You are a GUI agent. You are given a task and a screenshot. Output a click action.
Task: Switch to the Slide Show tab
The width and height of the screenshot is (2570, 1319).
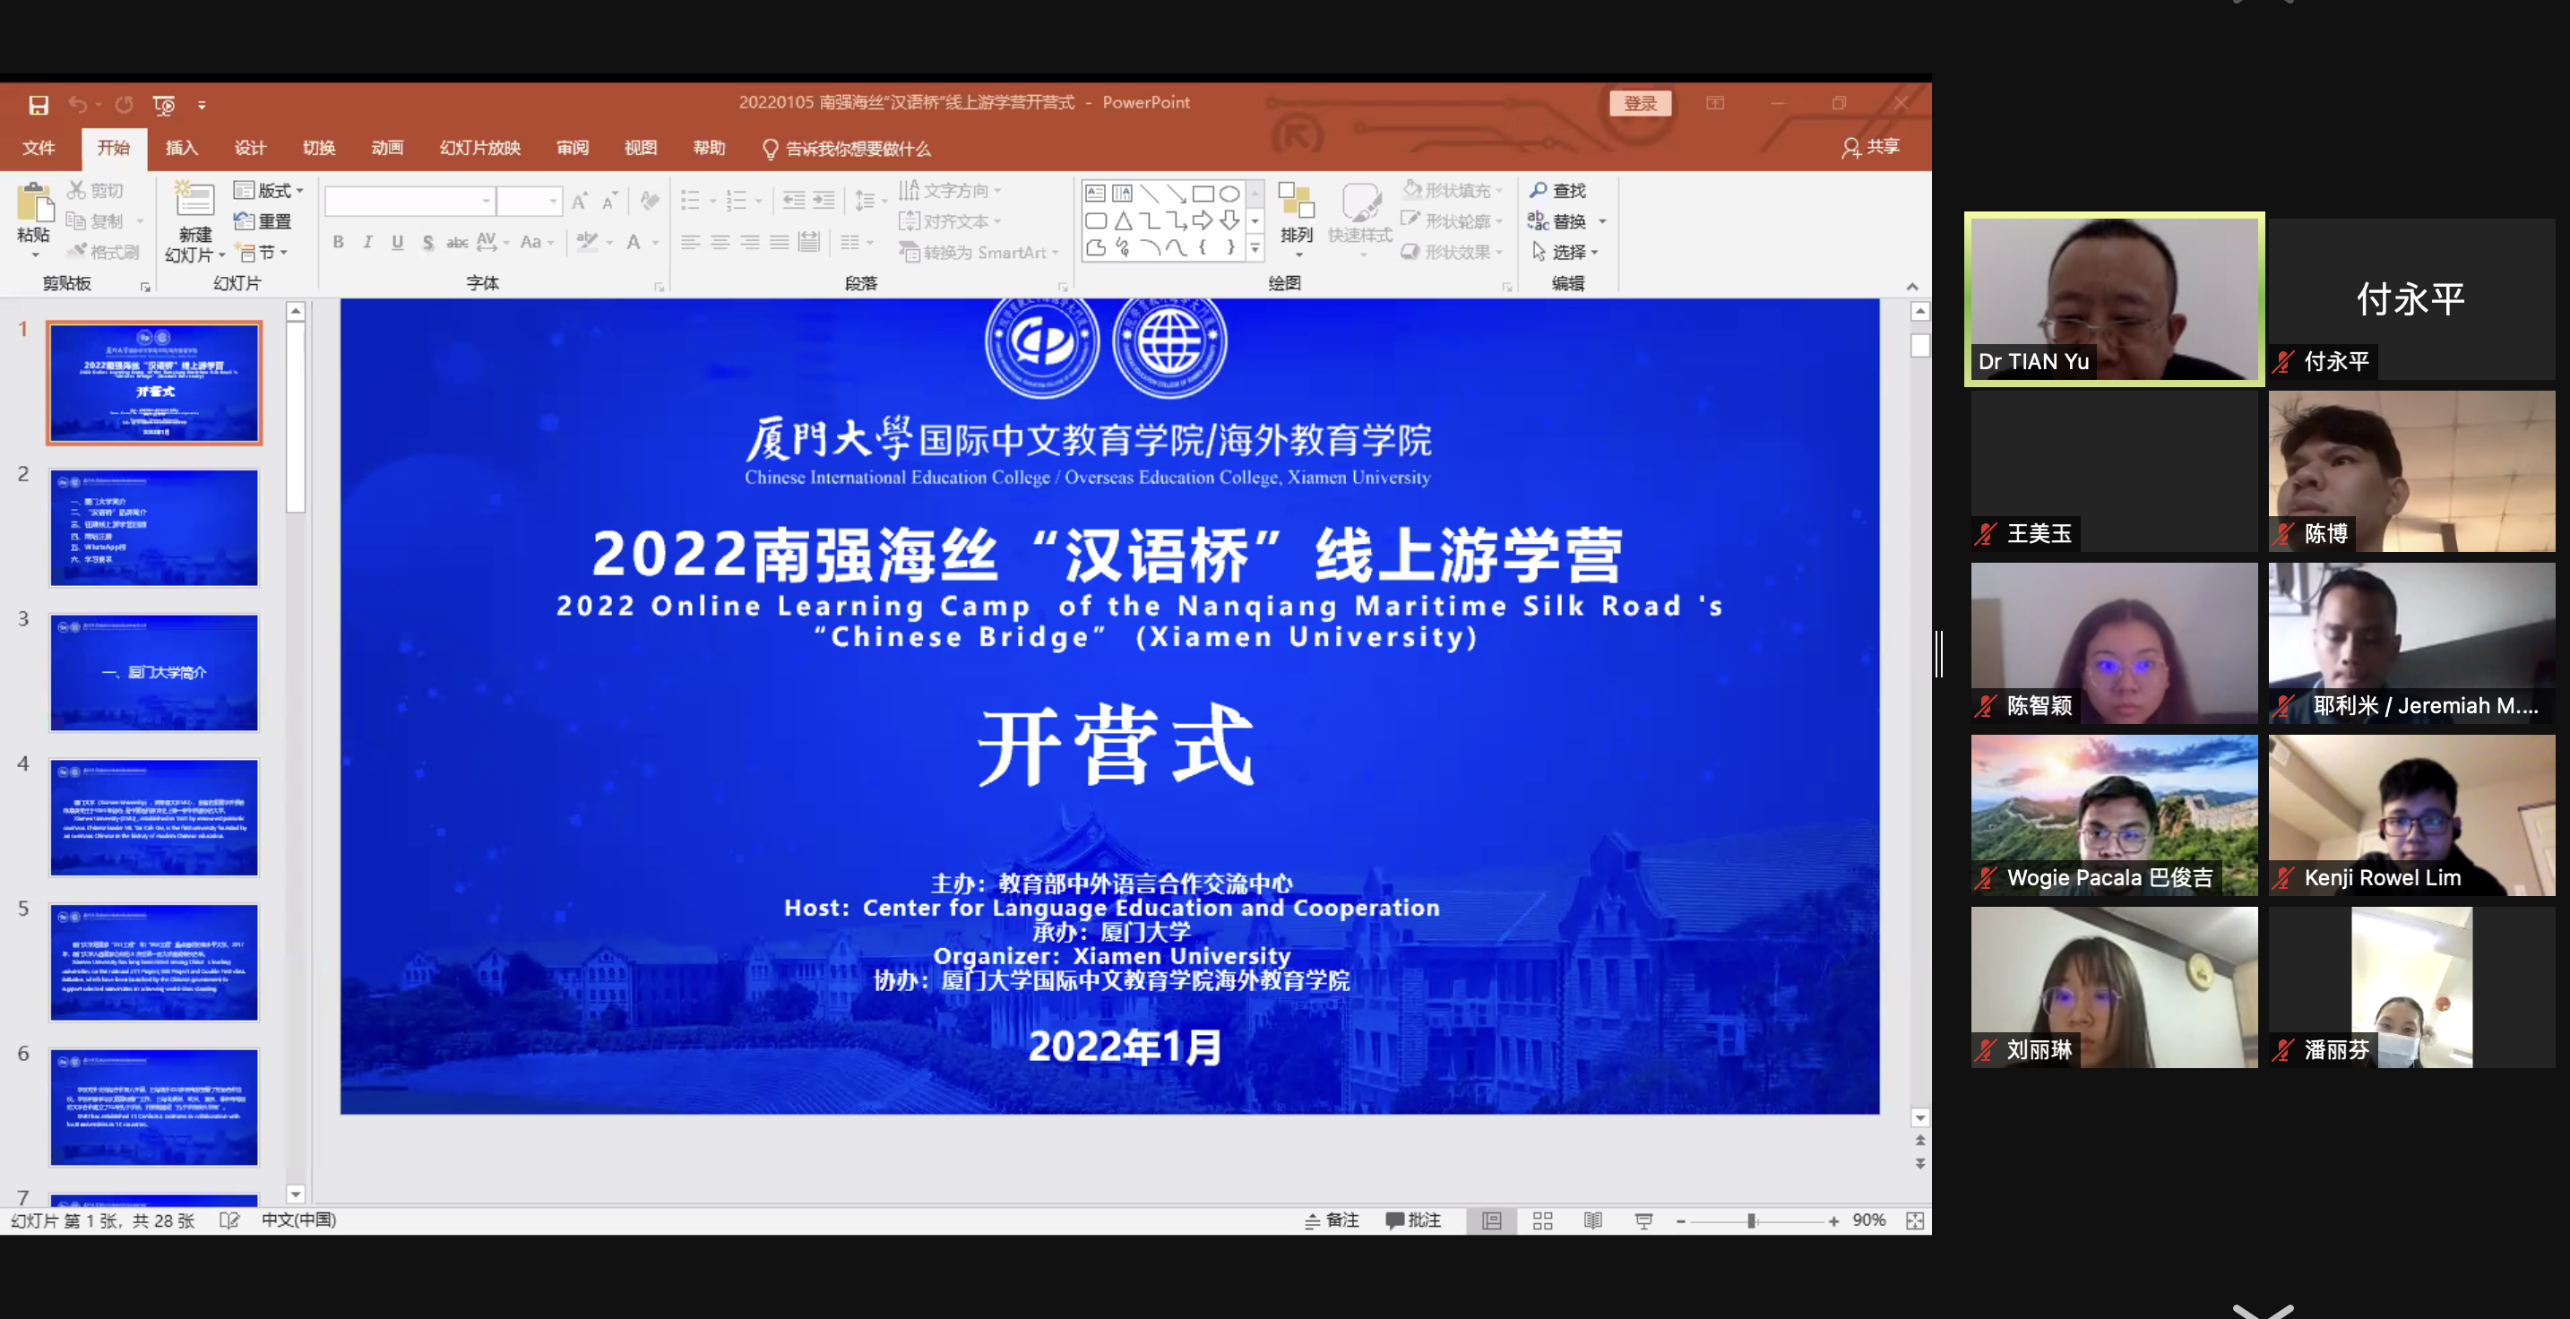coord(480,149)
